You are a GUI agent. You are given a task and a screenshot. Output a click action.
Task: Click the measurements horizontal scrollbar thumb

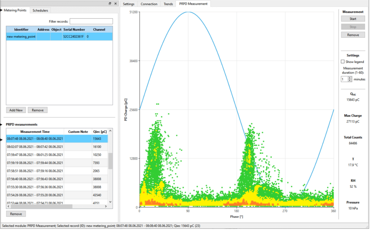(x=42, y=206)
